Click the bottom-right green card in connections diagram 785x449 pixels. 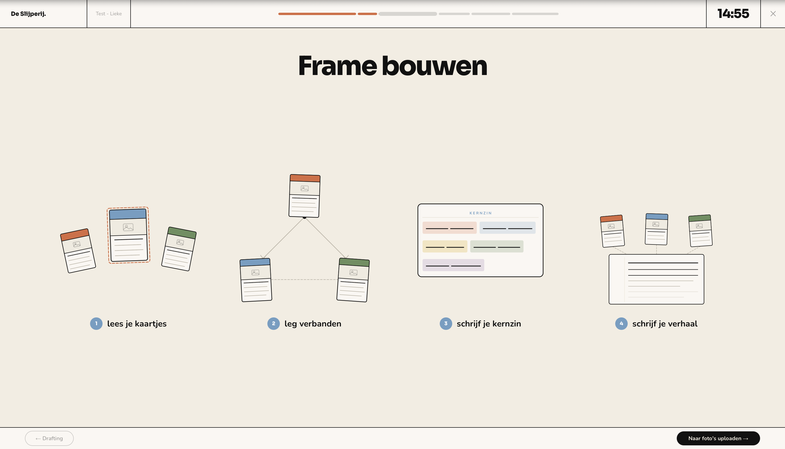coord(353,280)
